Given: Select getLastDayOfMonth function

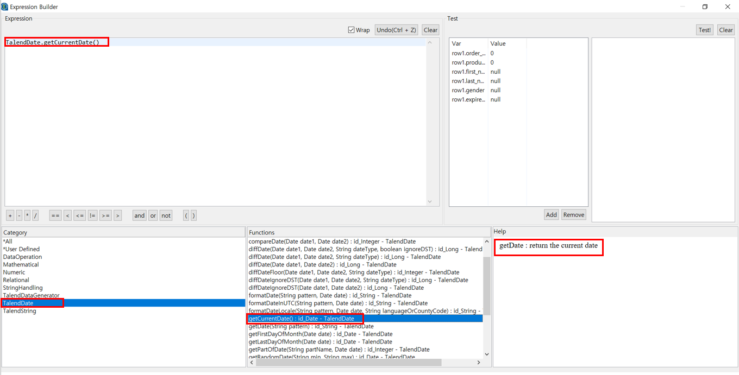Looking at the screenshot, I should [x=365, y=342].
